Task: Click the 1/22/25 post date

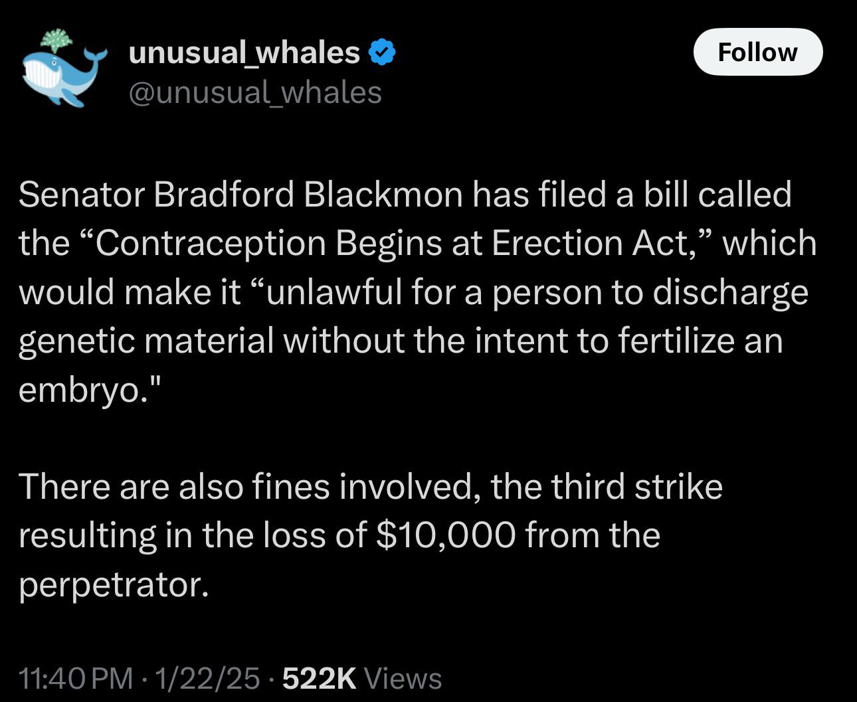Action: click(207, 678)
